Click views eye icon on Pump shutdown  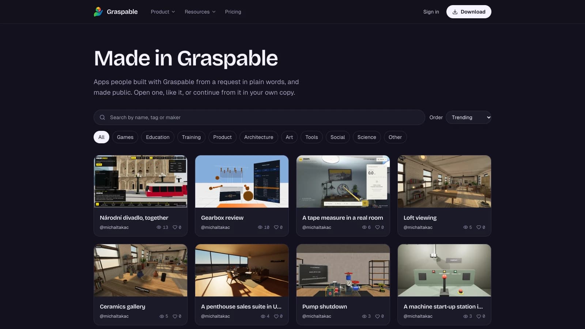(364, 316)
